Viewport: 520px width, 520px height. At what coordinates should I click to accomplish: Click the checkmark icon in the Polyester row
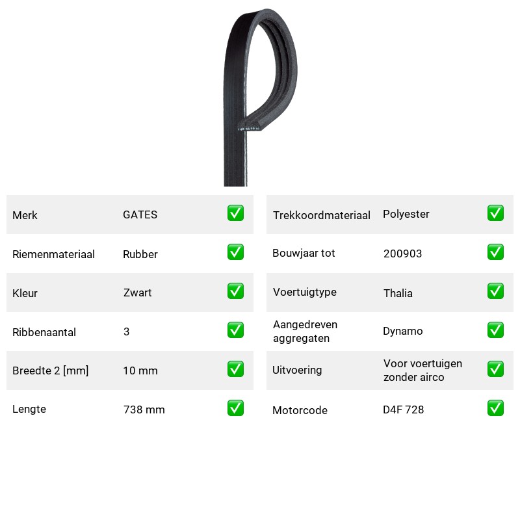(495, 213)
